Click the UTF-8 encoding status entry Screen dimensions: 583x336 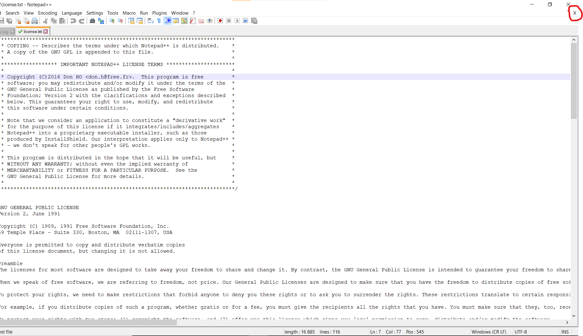[521, 332]
